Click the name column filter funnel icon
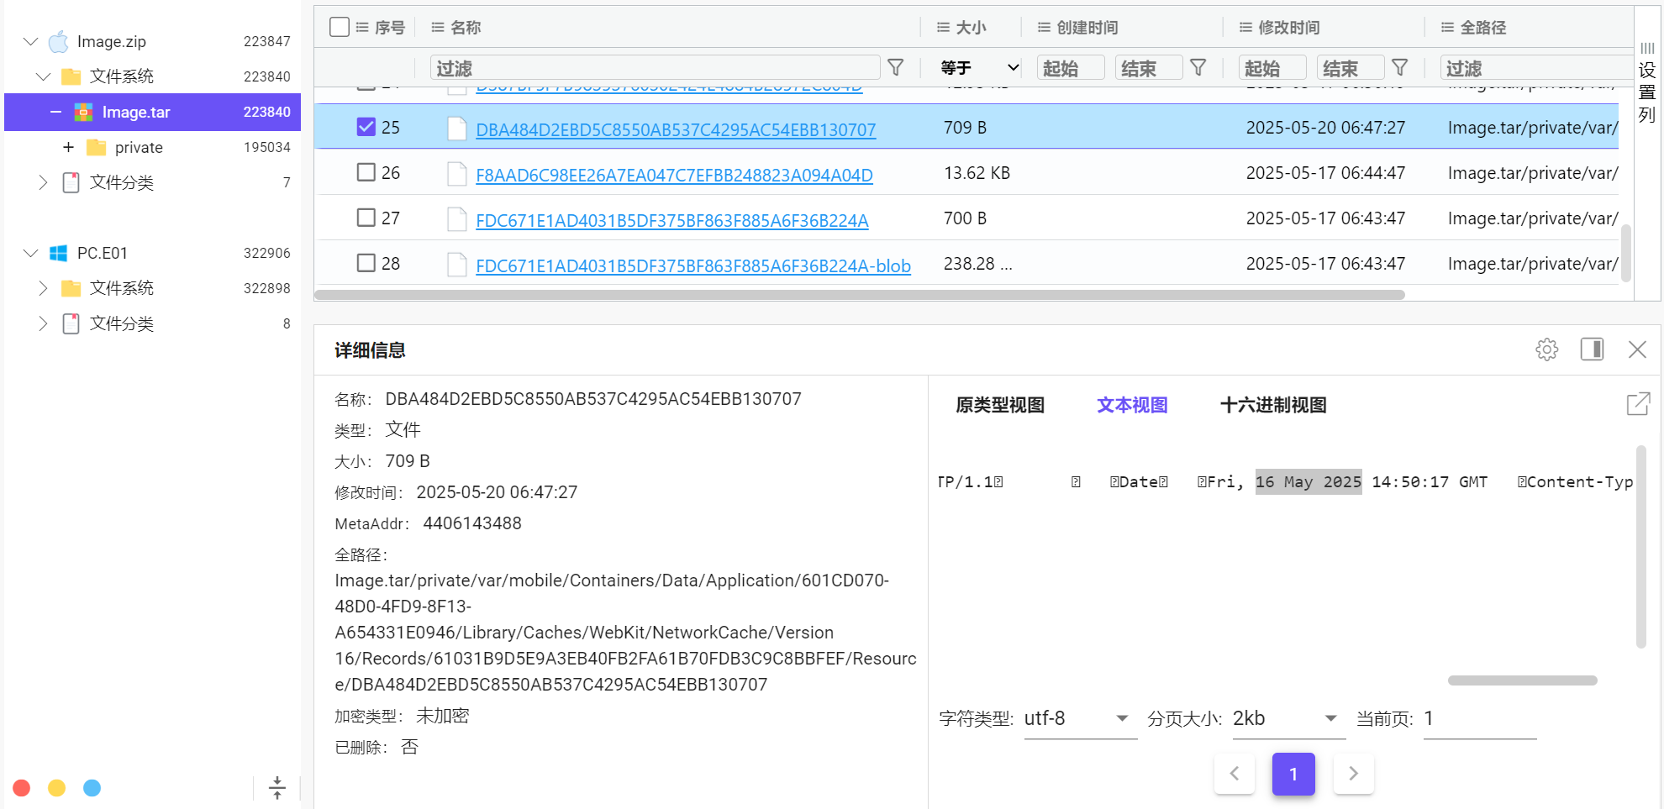 pos(896,68)
